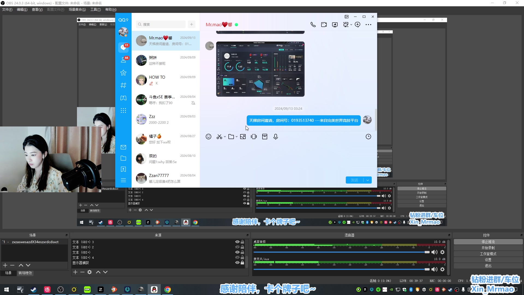Screen dimensions: 524x295
Task: Move scene up in 场景 panel
Action: click(21, 265)
